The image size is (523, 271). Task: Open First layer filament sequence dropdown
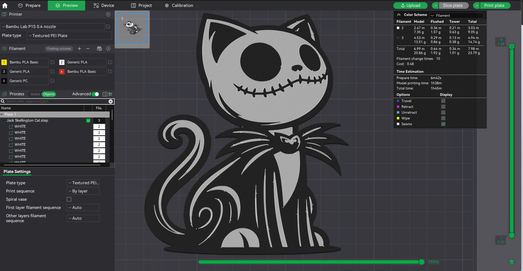click(x=83, y=208)
